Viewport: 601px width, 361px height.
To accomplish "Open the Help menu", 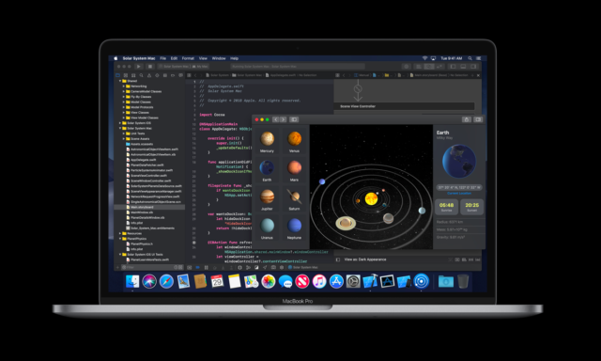I will coord(234,58).
